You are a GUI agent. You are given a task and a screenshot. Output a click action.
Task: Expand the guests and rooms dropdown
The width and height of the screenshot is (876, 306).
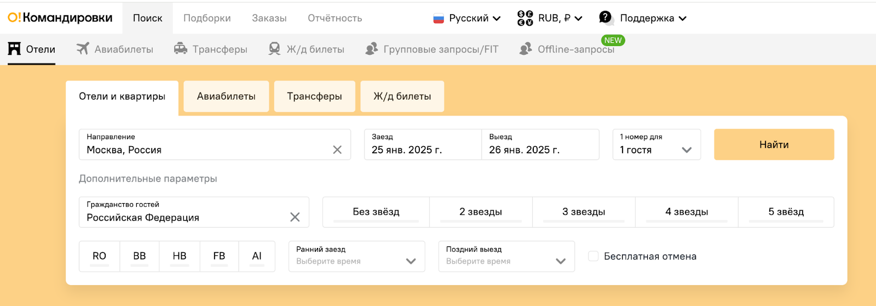click(656, 145)
